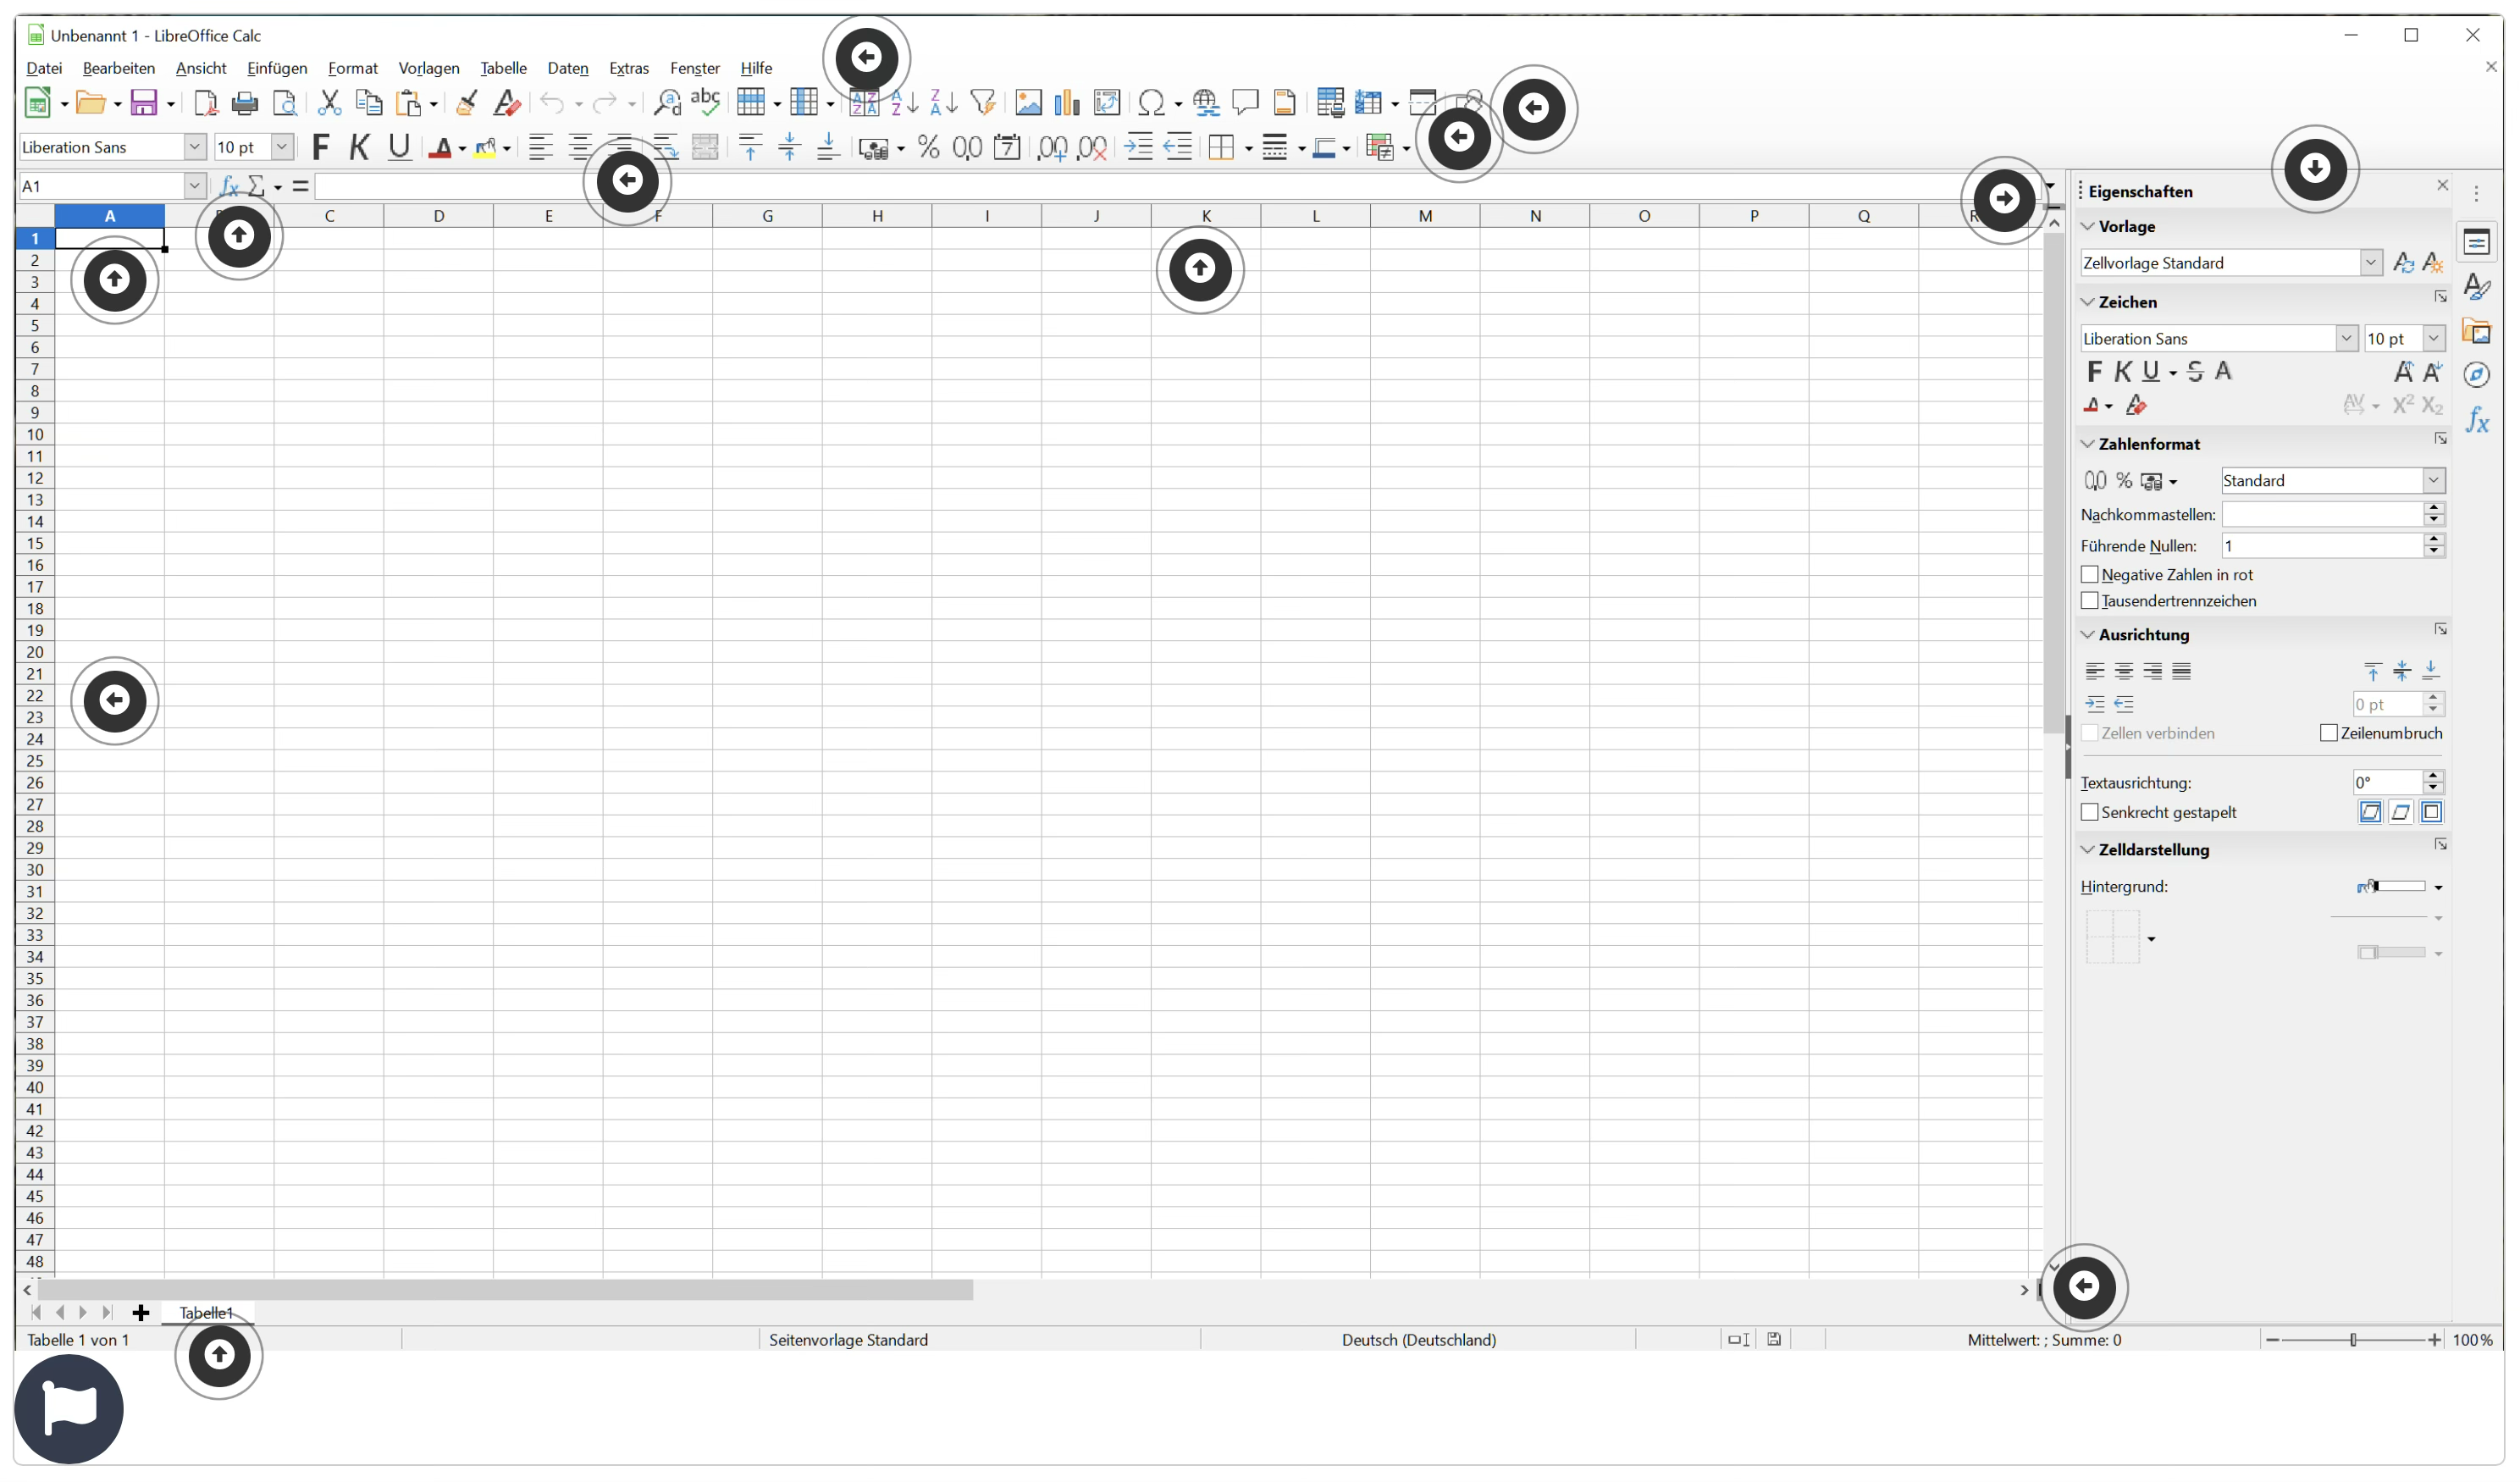Open the Einfügen menu
This screenshot has width=2520, height=1482.
(277, 68)
